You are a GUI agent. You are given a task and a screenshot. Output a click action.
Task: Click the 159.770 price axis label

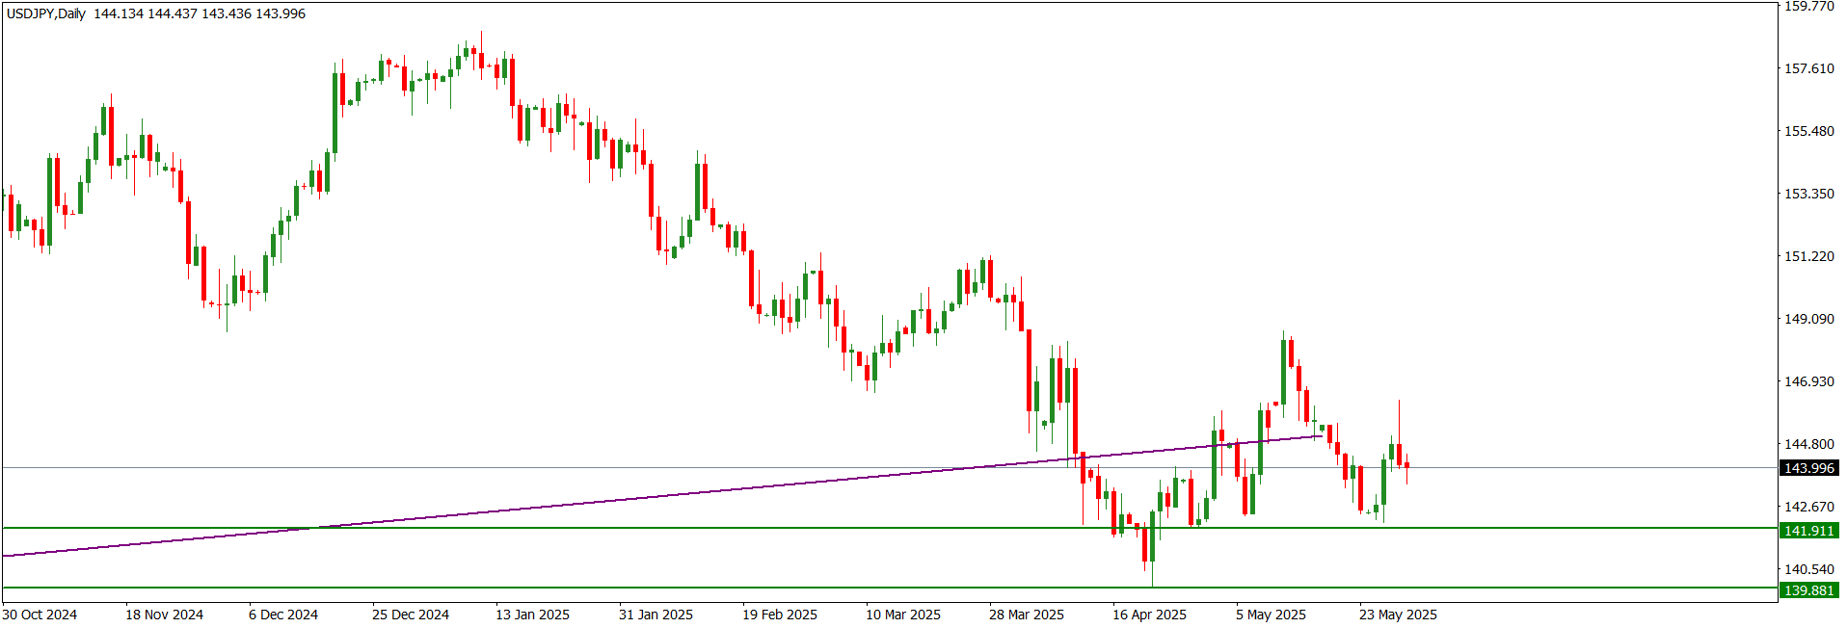(x=1808, y=6)
